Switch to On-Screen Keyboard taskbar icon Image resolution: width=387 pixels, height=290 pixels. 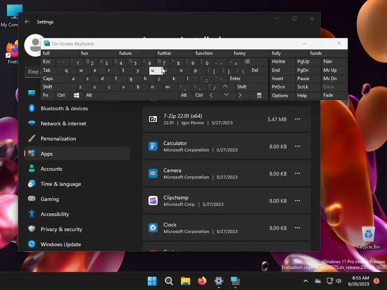point(235,281)
